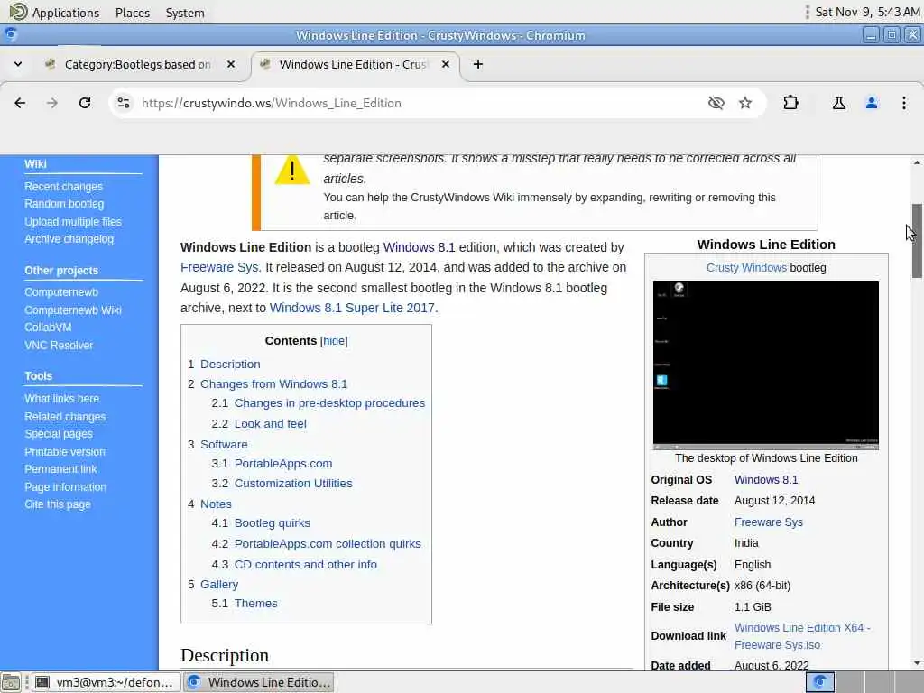Visit Computernewb project link

point(61,292)
